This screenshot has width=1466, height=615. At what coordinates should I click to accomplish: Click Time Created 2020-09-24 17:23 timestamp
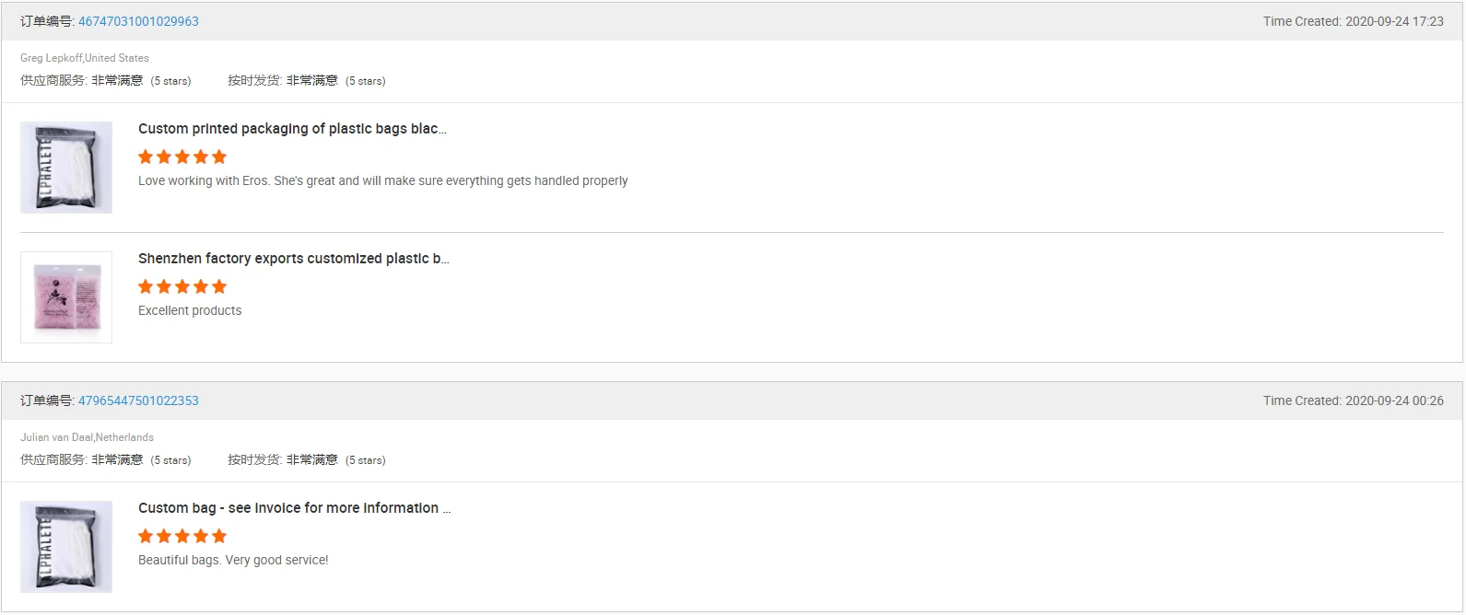(1353, 21)
